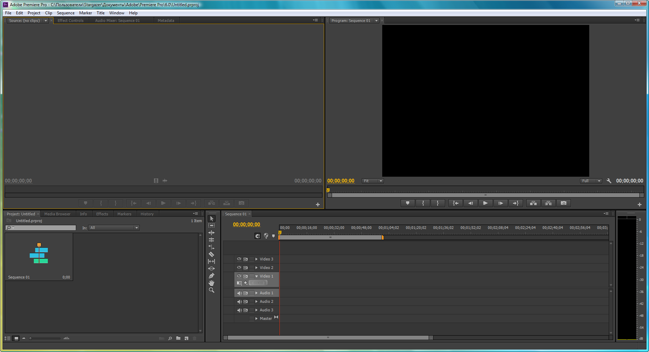
Task: Select the Pen tool in tools panel
Action: point(211,276)
